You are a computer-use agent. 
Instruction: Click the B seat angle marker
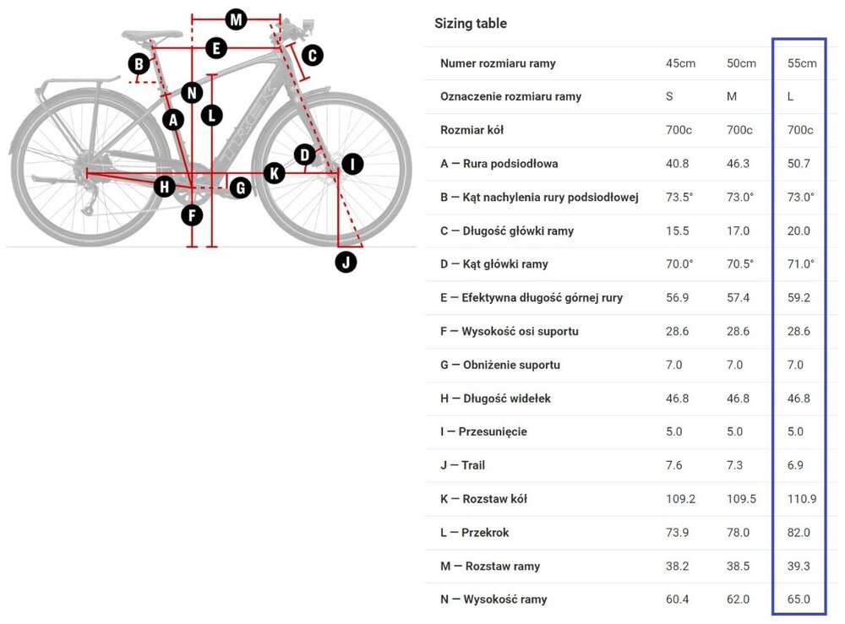coord(139,63)
